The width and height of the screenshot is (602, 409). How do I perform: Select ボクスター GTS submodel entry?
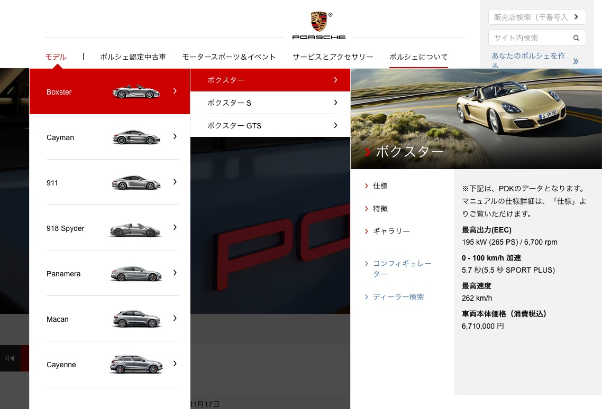coord(270,125)
